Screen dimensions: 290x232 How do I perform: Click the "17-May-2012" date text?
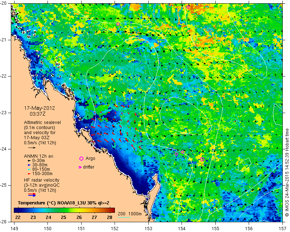tap(40, 108)
